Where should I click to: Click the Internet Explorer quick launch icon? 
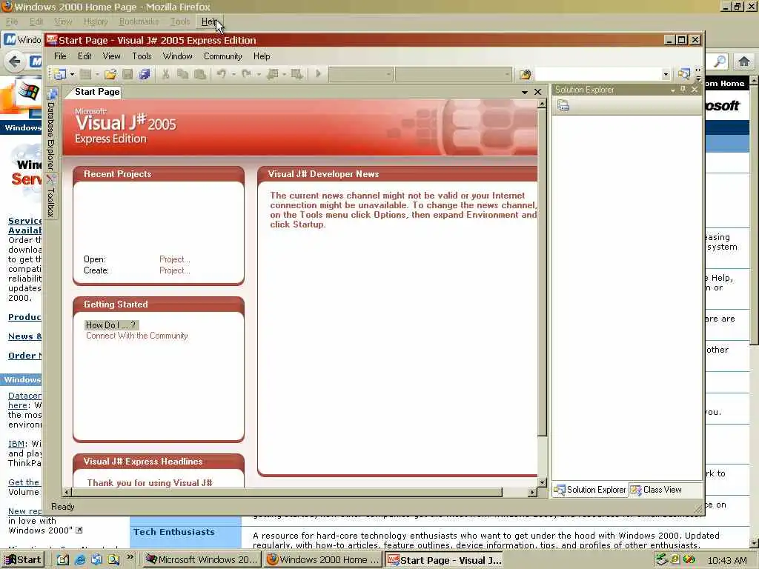pyautogui.click(x=80, y=560)
